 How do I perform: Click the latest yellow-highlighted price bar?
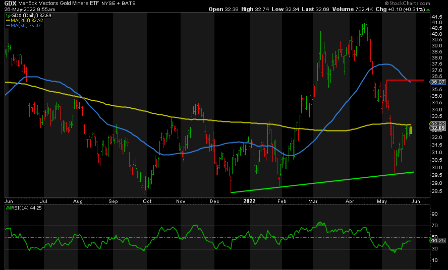click(x=411, y=130)
